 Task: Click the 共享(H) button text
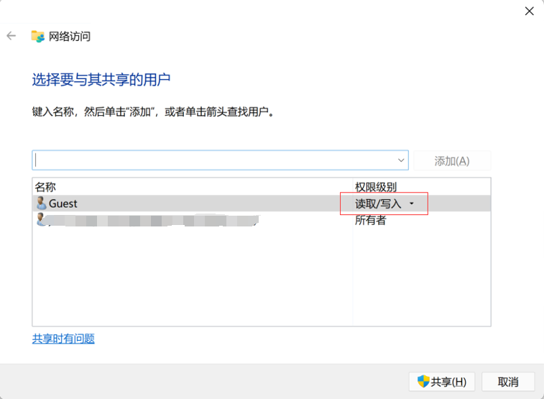pos(448,382)
